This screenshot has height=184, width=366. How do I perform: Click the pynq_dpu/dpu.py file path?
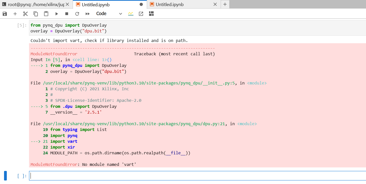tap(134, 124)
